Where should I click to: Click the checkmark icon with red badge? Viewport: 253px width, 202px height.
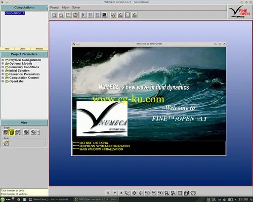pos(120,15)
